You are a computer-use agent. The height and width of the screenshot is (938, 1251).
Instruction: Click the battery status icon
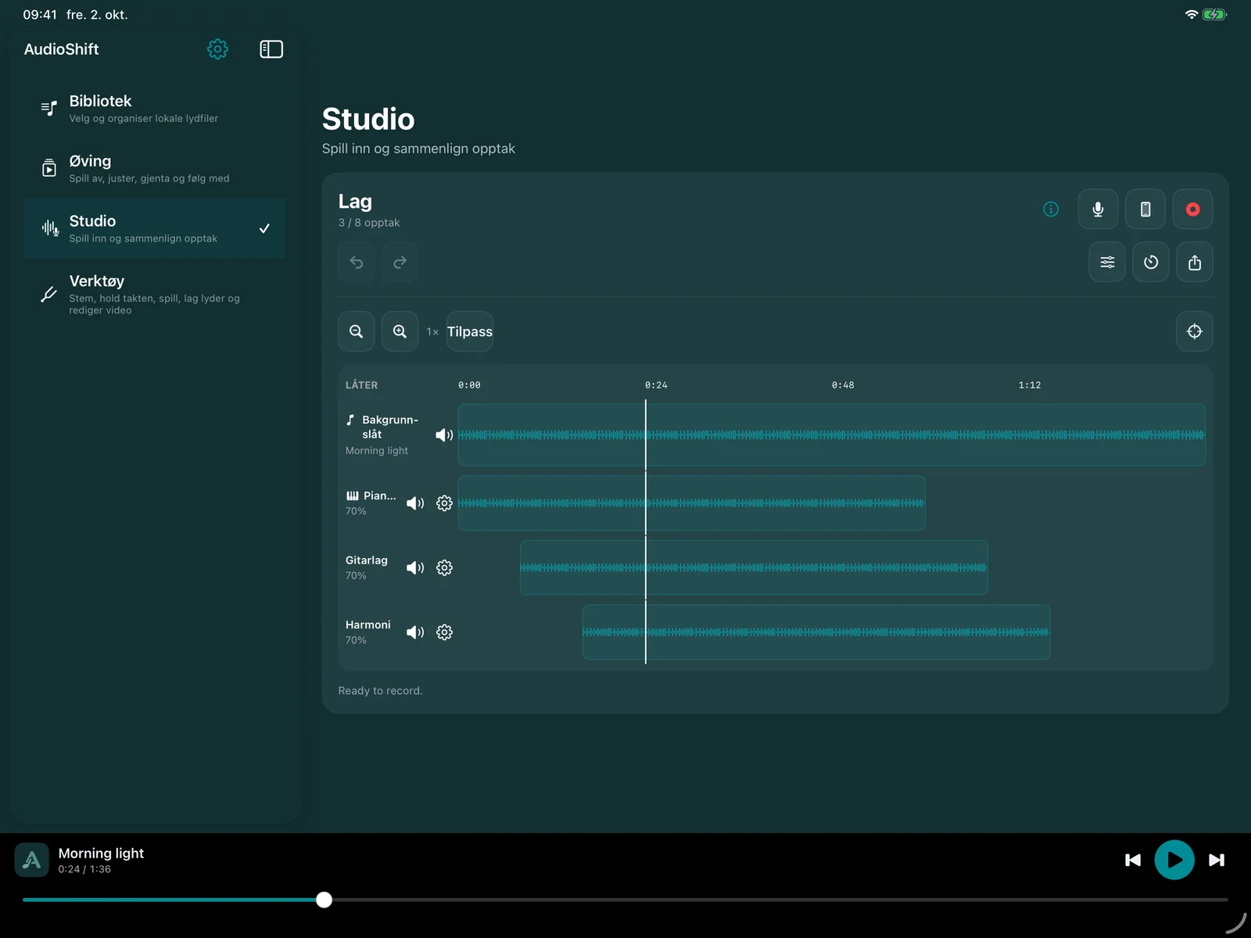point(1215,14)
